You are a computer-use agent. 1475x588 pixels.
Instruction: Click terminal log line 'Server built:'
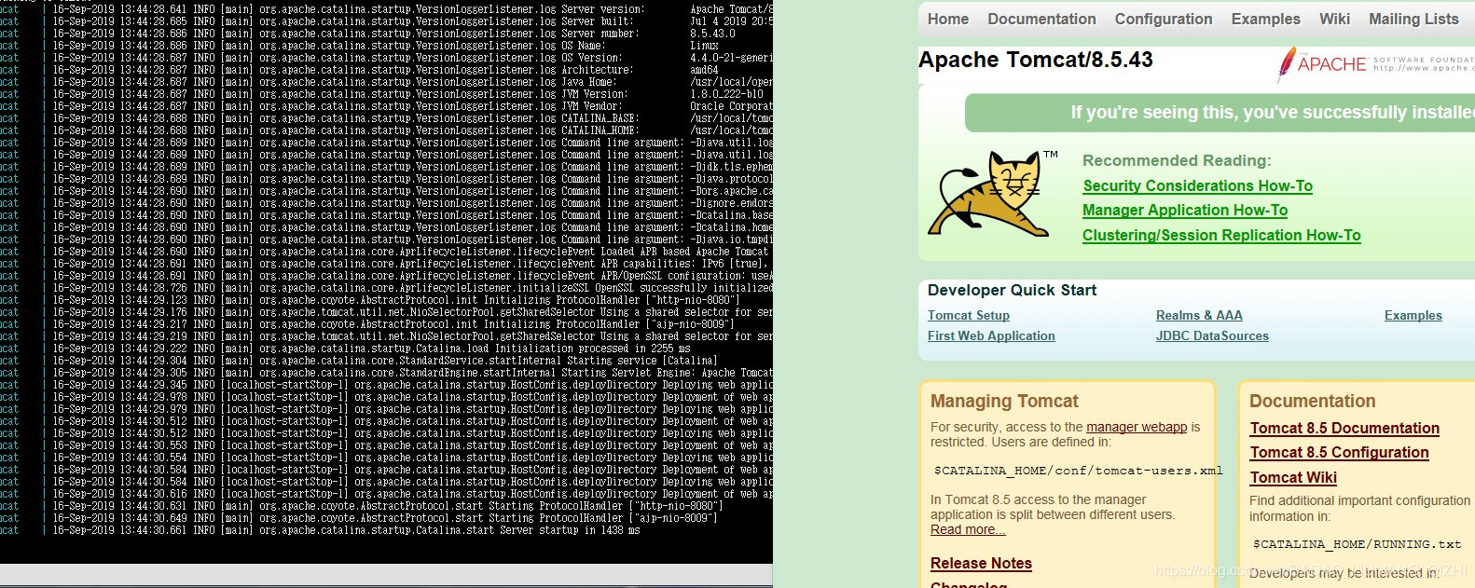click(412, 21)
